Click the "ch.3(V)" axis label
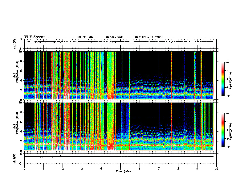This screenshot has height=189, width=244. 14,158
